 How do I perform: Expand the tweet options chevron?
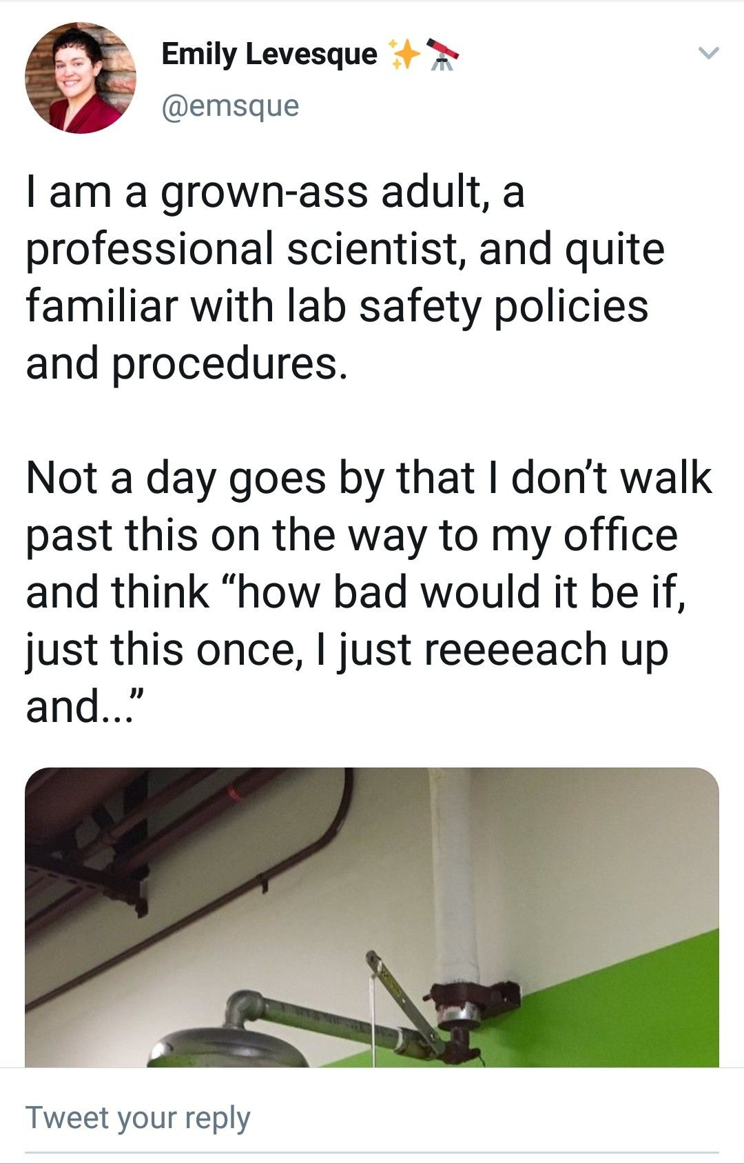pyautogui.click(x=708, y=53)
